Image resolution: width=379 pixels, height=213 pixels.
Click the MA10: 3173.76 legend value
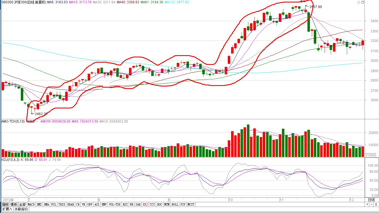80,2
